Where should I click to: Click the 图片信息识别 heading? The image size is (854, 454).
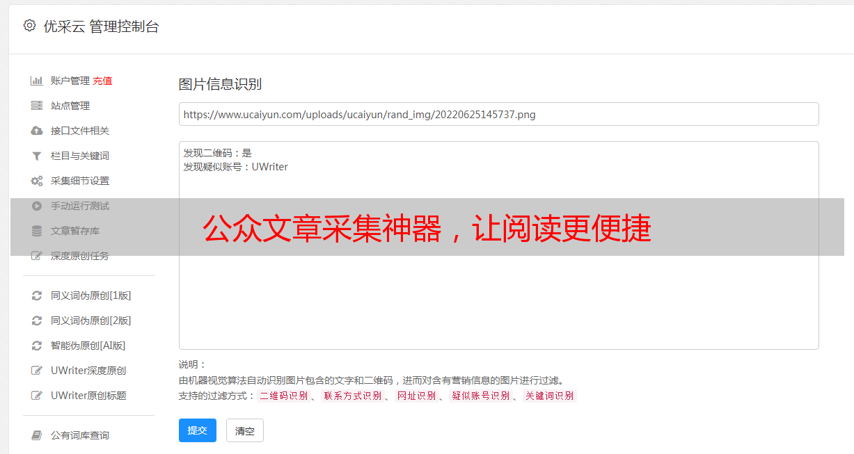[220, 84]
